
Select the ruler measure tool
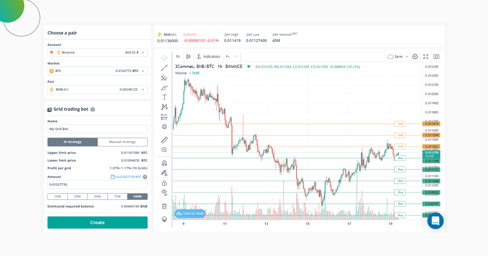point(164,140)
